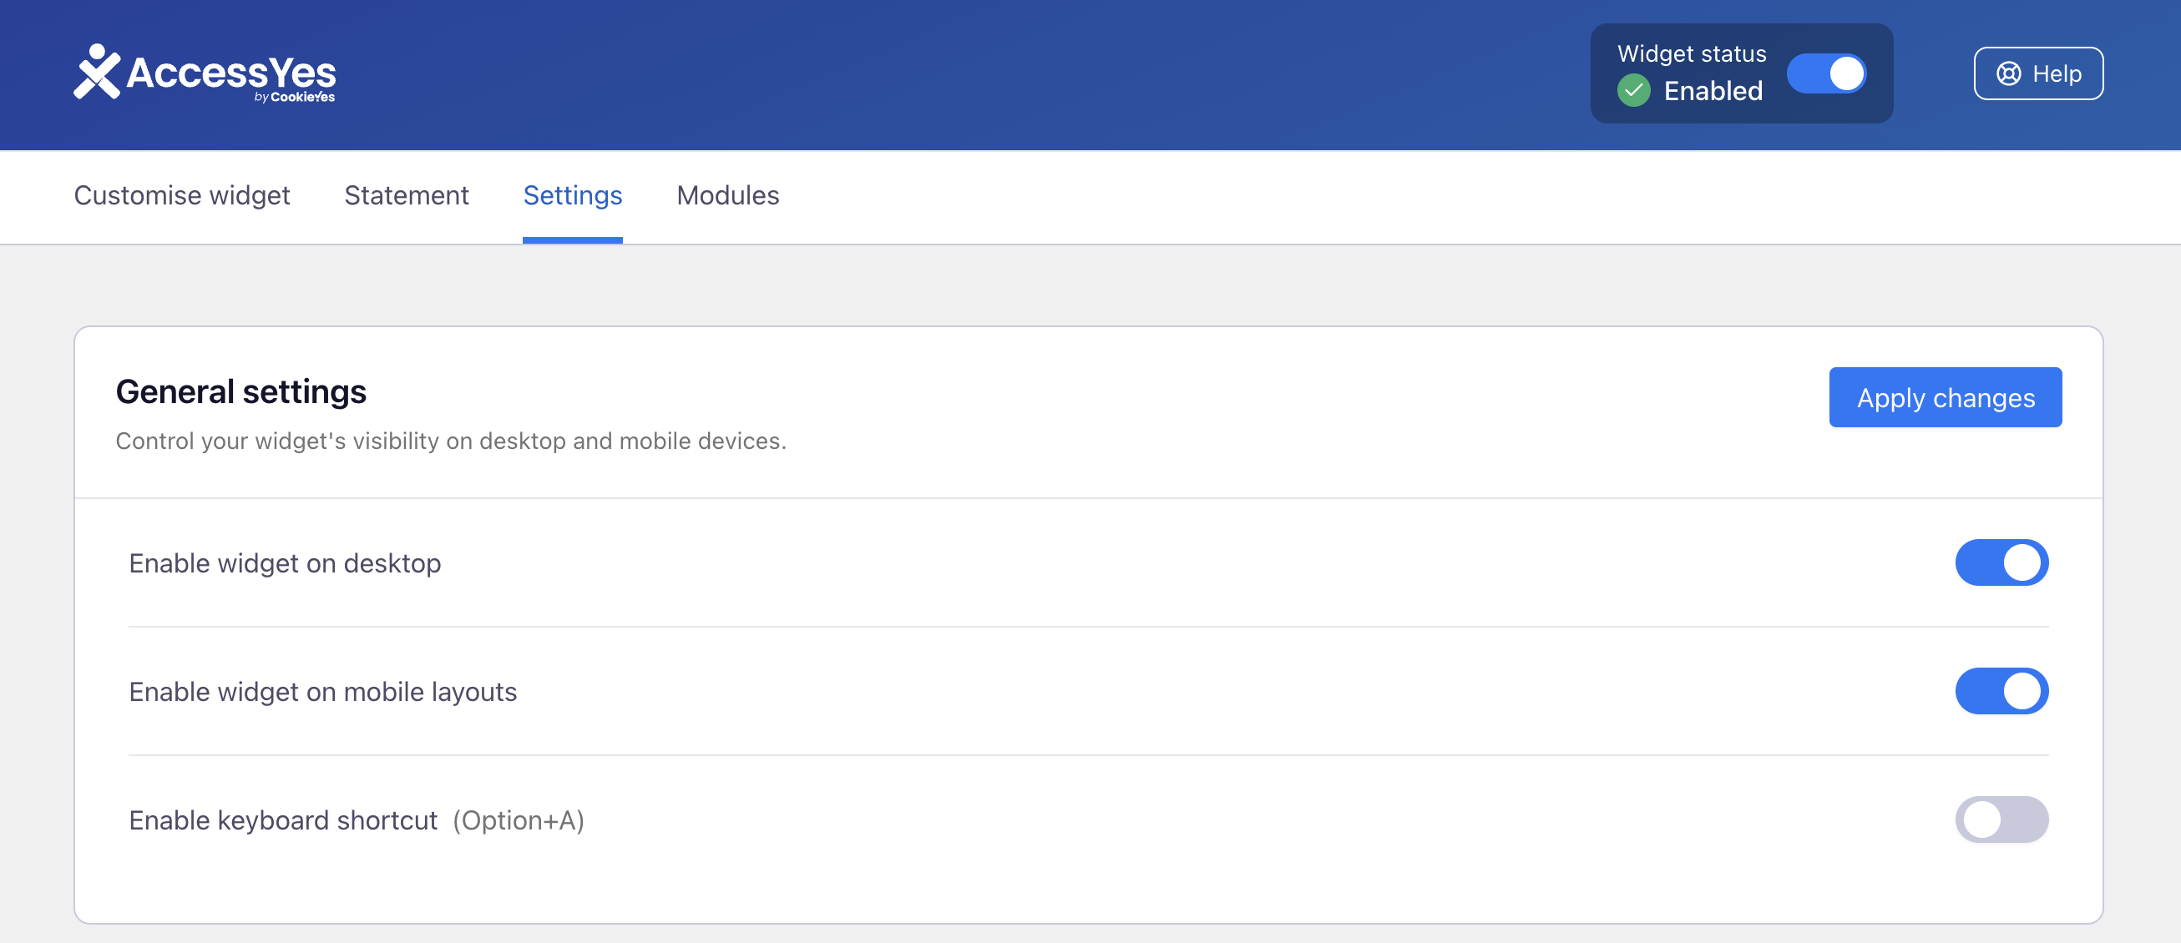The width and height of the screenshot is (2181, 943).
Task: Click the green Enabled checkmark icon
Action: pos(1633,91)
